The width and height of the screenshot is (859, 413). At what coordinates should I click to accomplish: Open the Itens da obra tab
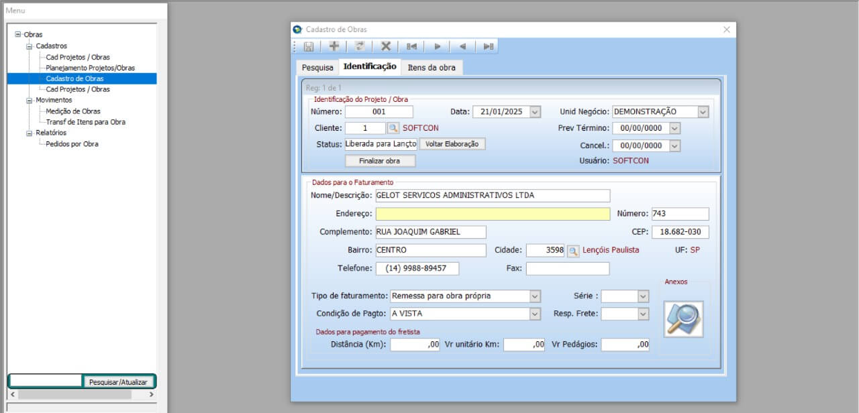(431, 68)
